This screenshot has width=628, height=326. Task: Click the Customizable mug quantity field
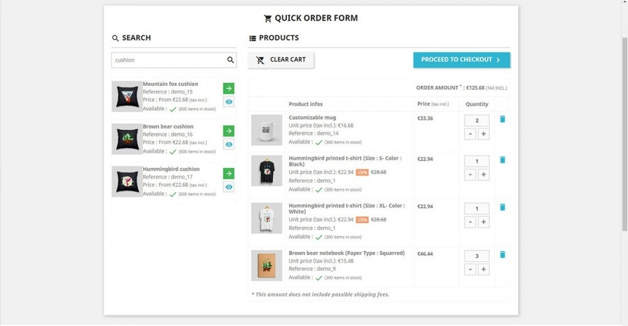477,120
